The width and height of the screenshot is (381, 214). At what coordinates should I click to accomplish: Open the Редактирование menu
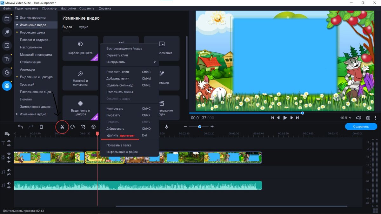tap(26, 8)
